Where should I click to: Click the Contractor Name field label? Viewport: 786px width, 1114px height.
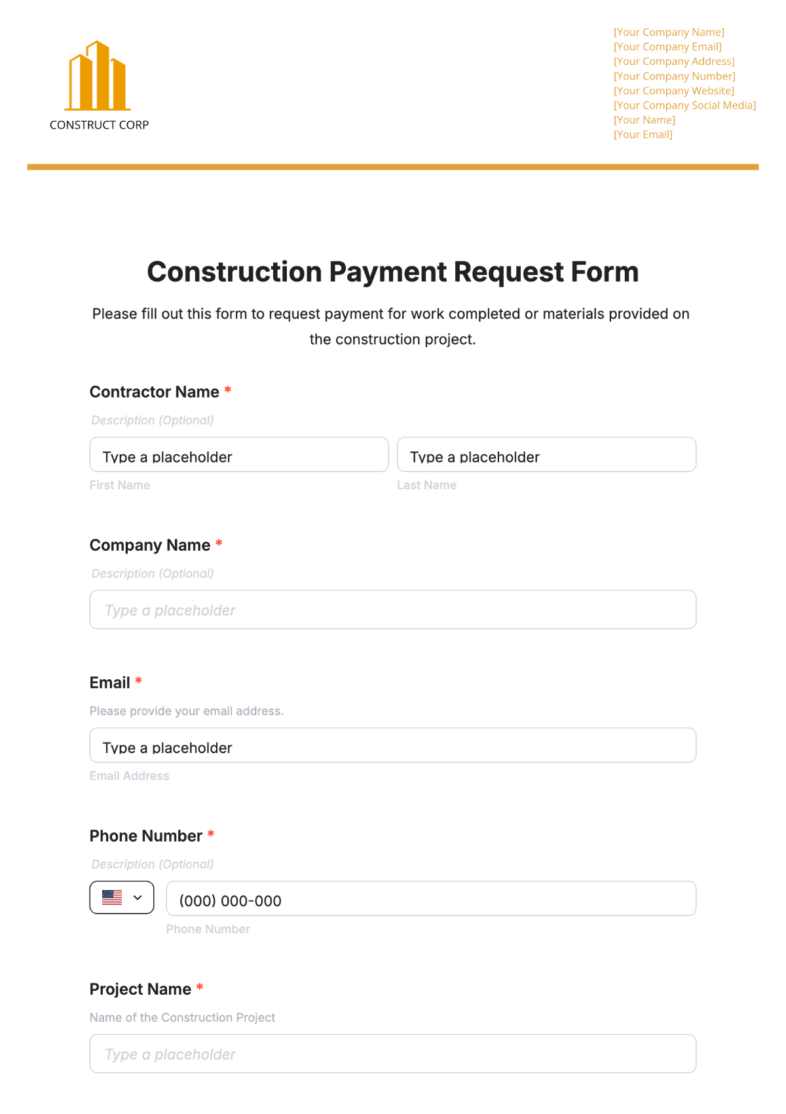[x=155, y=392]
